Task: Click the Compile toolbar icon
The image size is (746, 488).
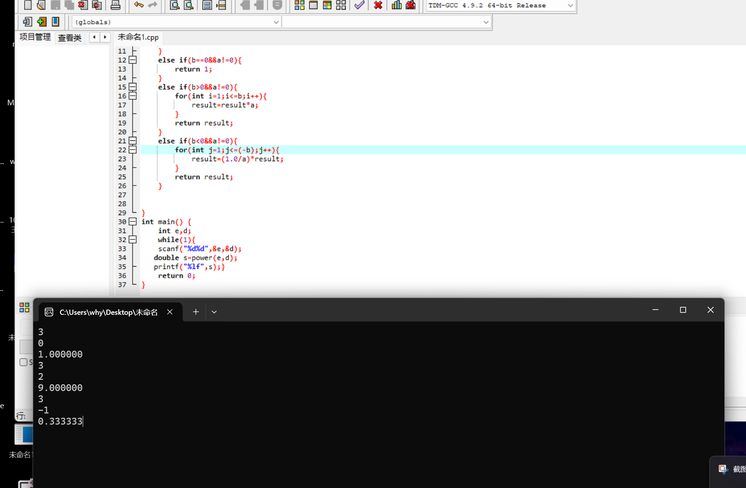Action: [299, 5]
